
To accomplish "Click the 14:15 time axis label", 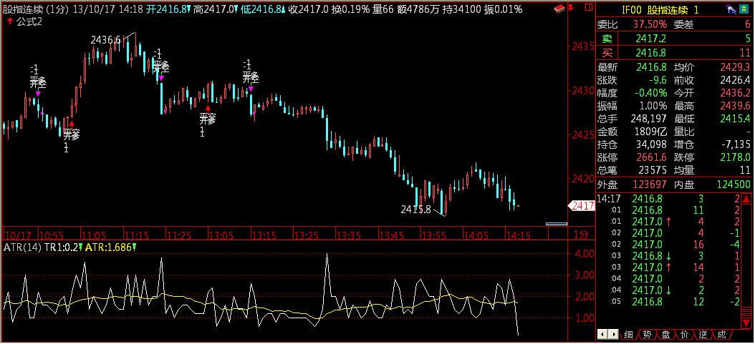I will pos(518,235).
